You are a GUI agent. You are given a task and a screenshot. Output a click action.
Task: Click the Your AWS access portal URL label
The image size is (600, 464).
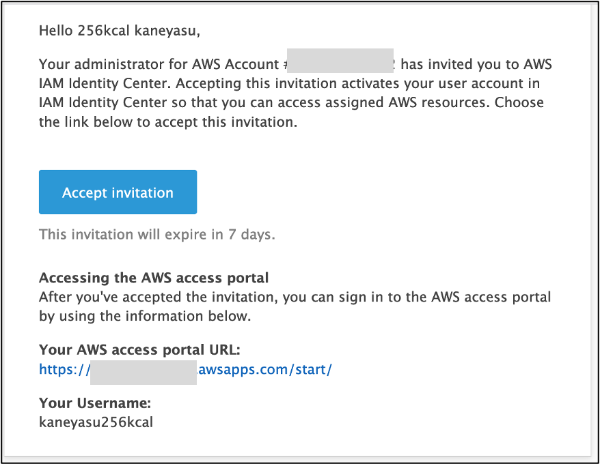tap(139, 350)
